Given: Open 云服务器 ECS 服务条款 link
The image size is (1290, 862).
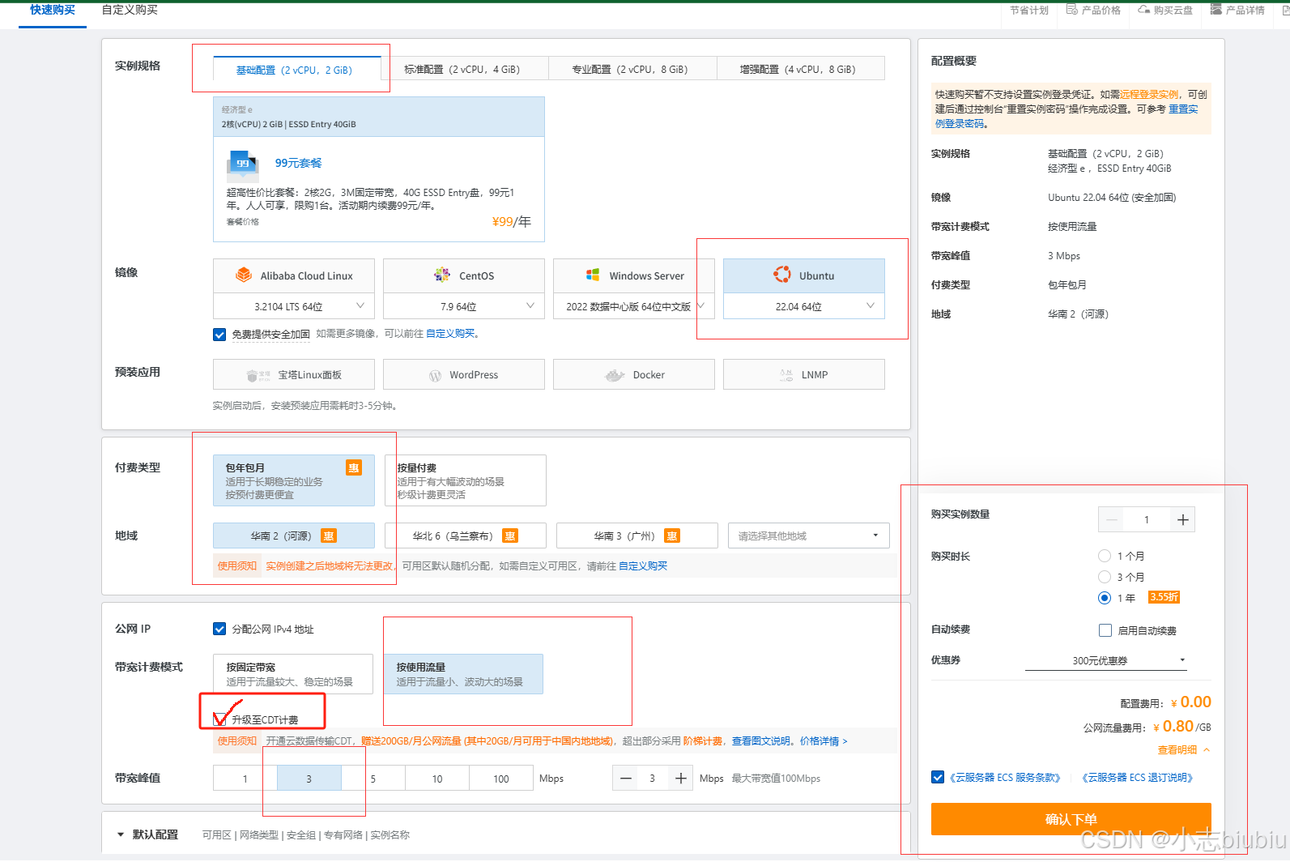Looking at the screenshot, I should point(1005,778).
